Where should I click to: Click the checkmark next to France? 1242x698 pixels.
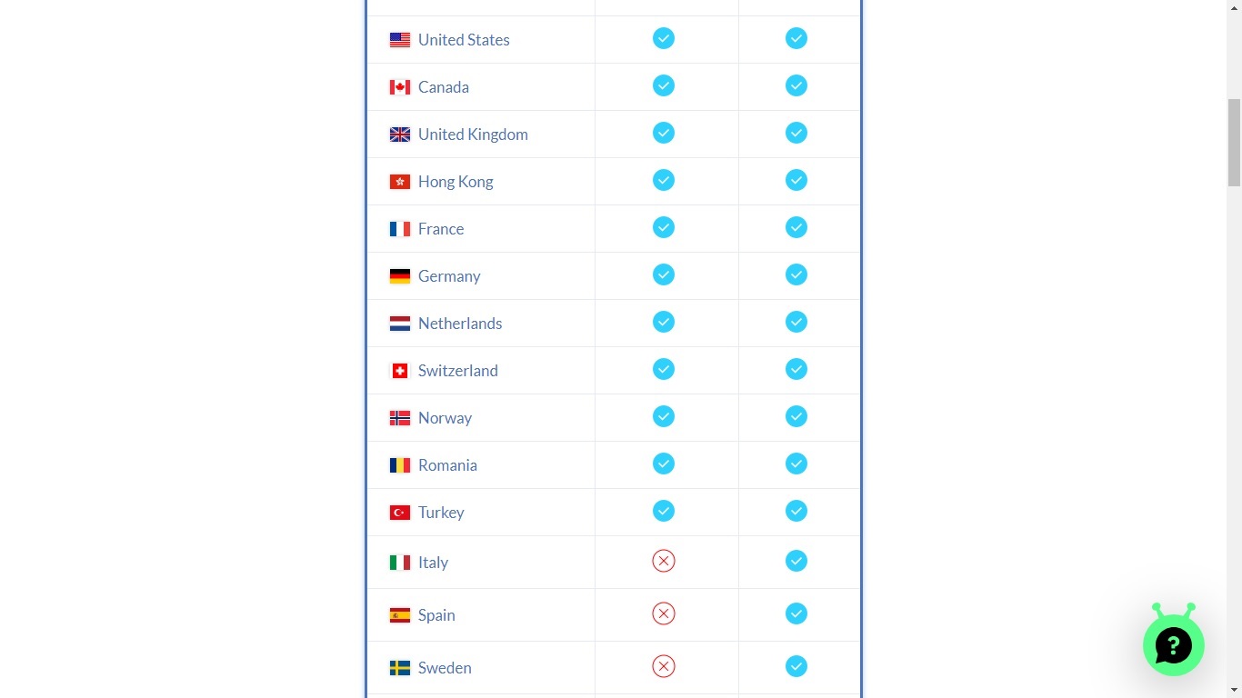[664, 227]
